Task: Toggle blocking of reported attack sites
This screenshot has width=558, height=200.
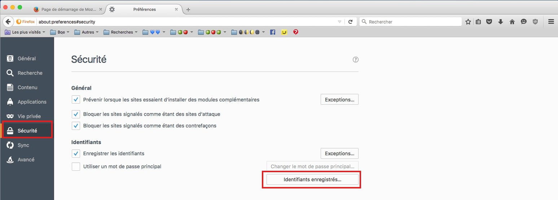Action: coord(76,114)
